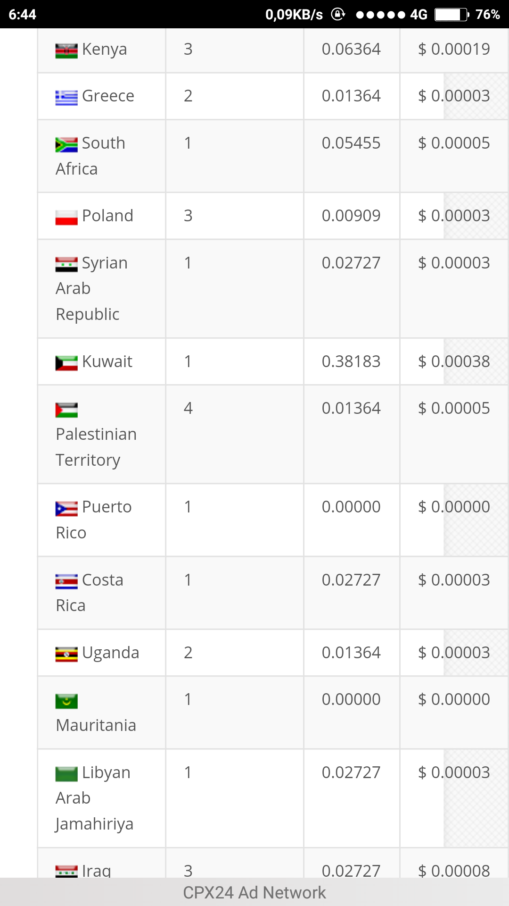Tap the battery indicator in status bar
The height and width of the screenshot is (906, 509).
452,15
